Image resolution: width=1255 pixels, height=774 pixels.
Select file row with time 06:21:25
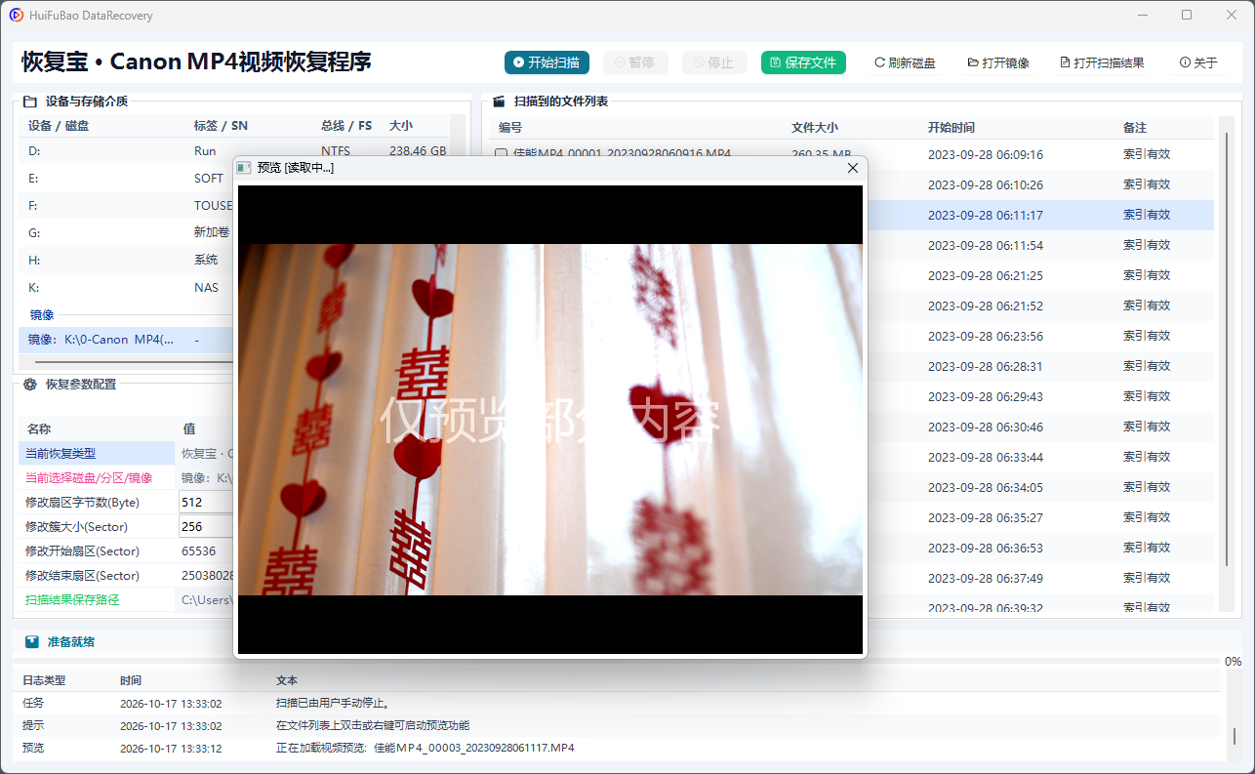(x=1040, y=275)
